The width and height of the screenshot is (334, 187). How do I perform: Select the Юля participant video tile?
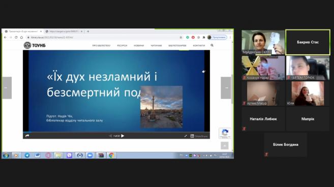coord(308,93)
